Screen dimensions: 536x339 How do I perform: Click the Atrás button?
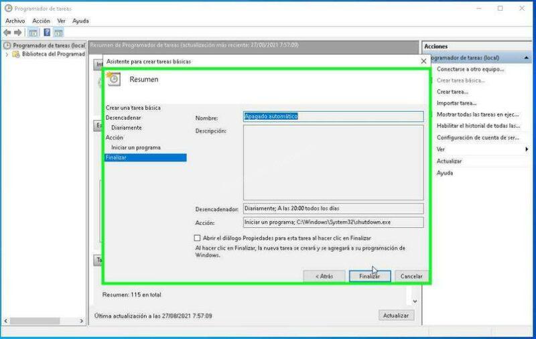click(x=324, y=276)
